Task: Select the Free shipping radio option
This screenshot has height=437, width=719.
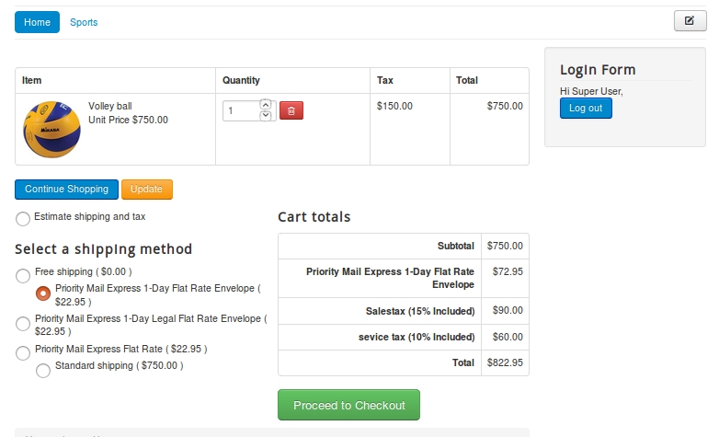Action: pos(23,276)
